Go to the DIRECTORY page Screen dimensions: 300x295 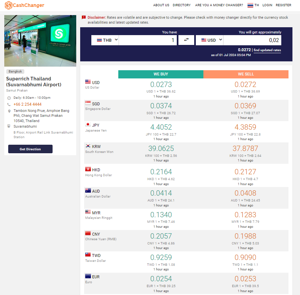(x=182, y=5)
